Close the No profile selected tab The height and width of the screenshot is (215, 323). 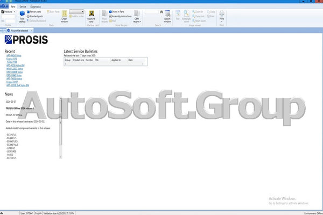(x=32, y=31)
